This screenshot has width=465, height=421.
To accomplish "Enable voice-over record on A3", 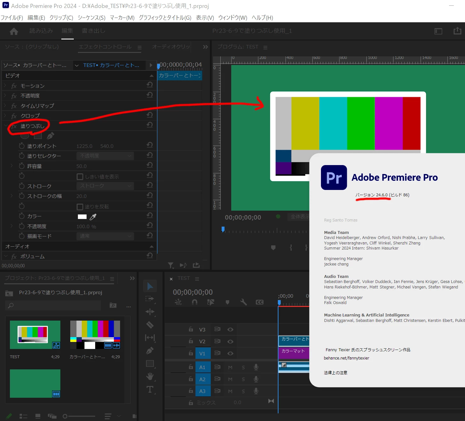I will click(x=256, y=391).
